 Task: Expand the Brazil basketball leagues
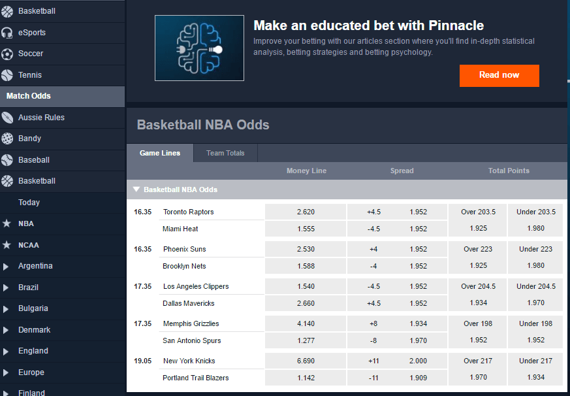coord(5,288)
